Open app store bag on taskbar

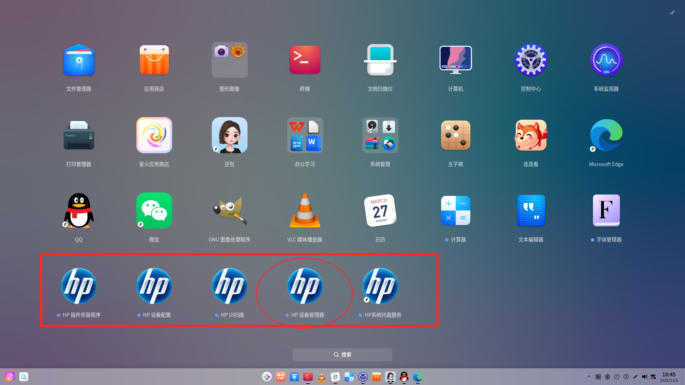click(376, 377)
